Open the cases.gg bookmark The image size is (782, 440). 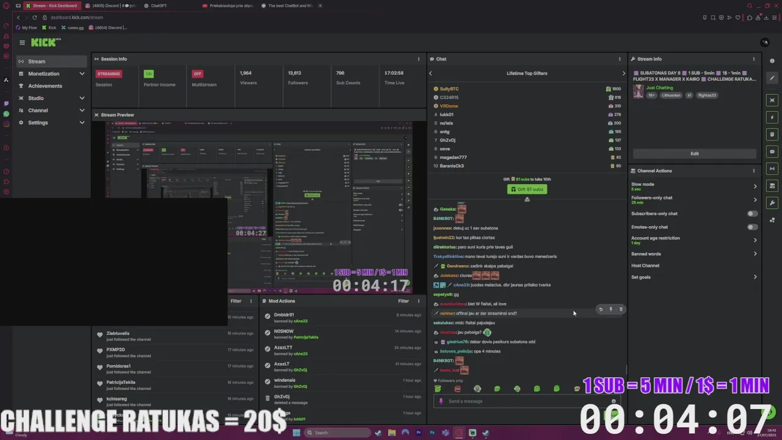[73, 28]
